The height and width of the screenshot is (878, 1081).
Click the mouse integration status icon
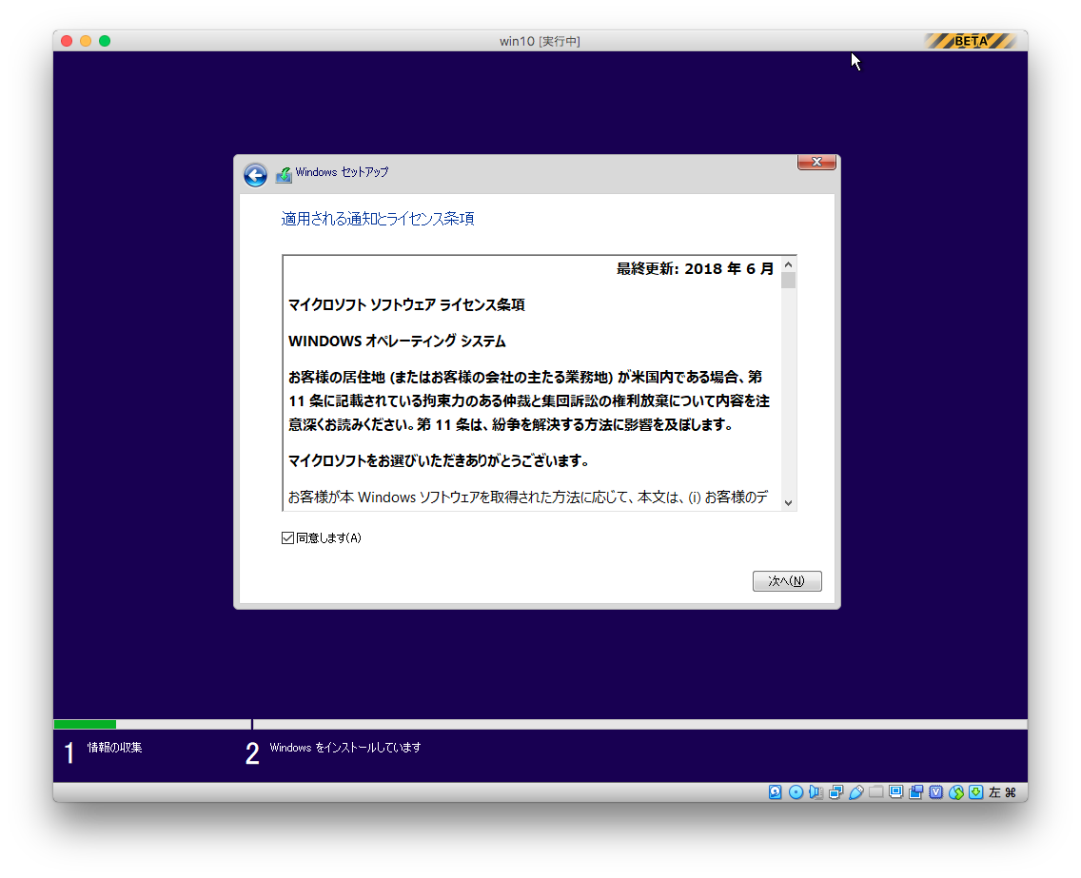click(955, 791)
